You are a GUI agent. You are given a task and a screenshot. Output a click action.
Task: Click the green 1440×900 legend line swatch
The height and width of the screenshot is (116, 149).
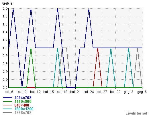(8, 101)
